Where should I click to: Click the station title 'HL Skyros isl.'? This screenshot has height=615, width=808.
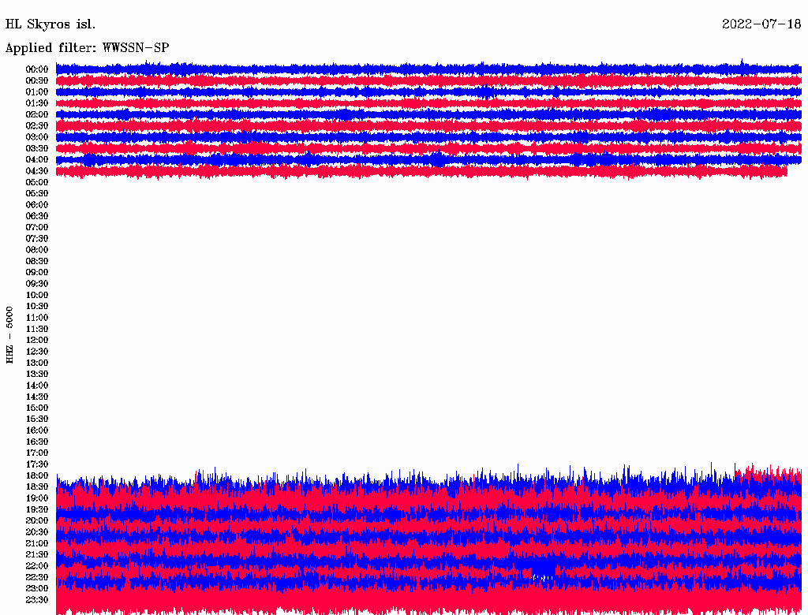coord(50,24)
